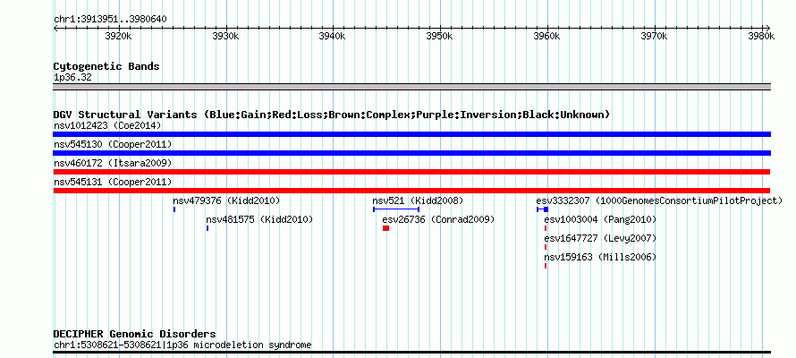Select the 1p36.32 cytogenetic band bar

(411, 87)
